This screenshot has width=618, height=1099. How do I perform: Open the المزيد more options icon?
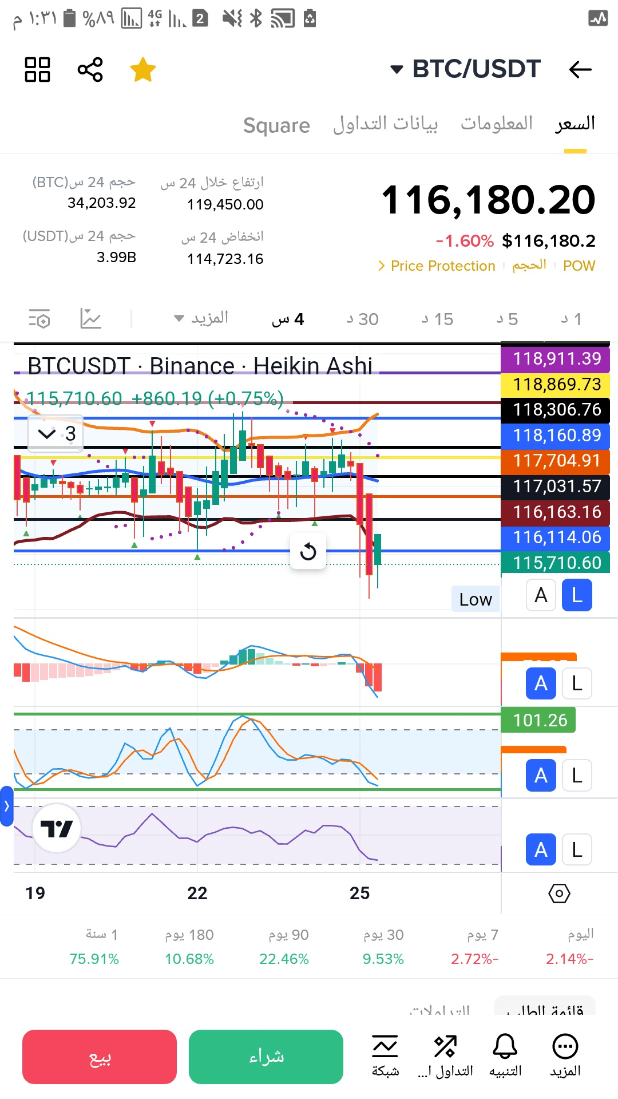point(565,1057)
